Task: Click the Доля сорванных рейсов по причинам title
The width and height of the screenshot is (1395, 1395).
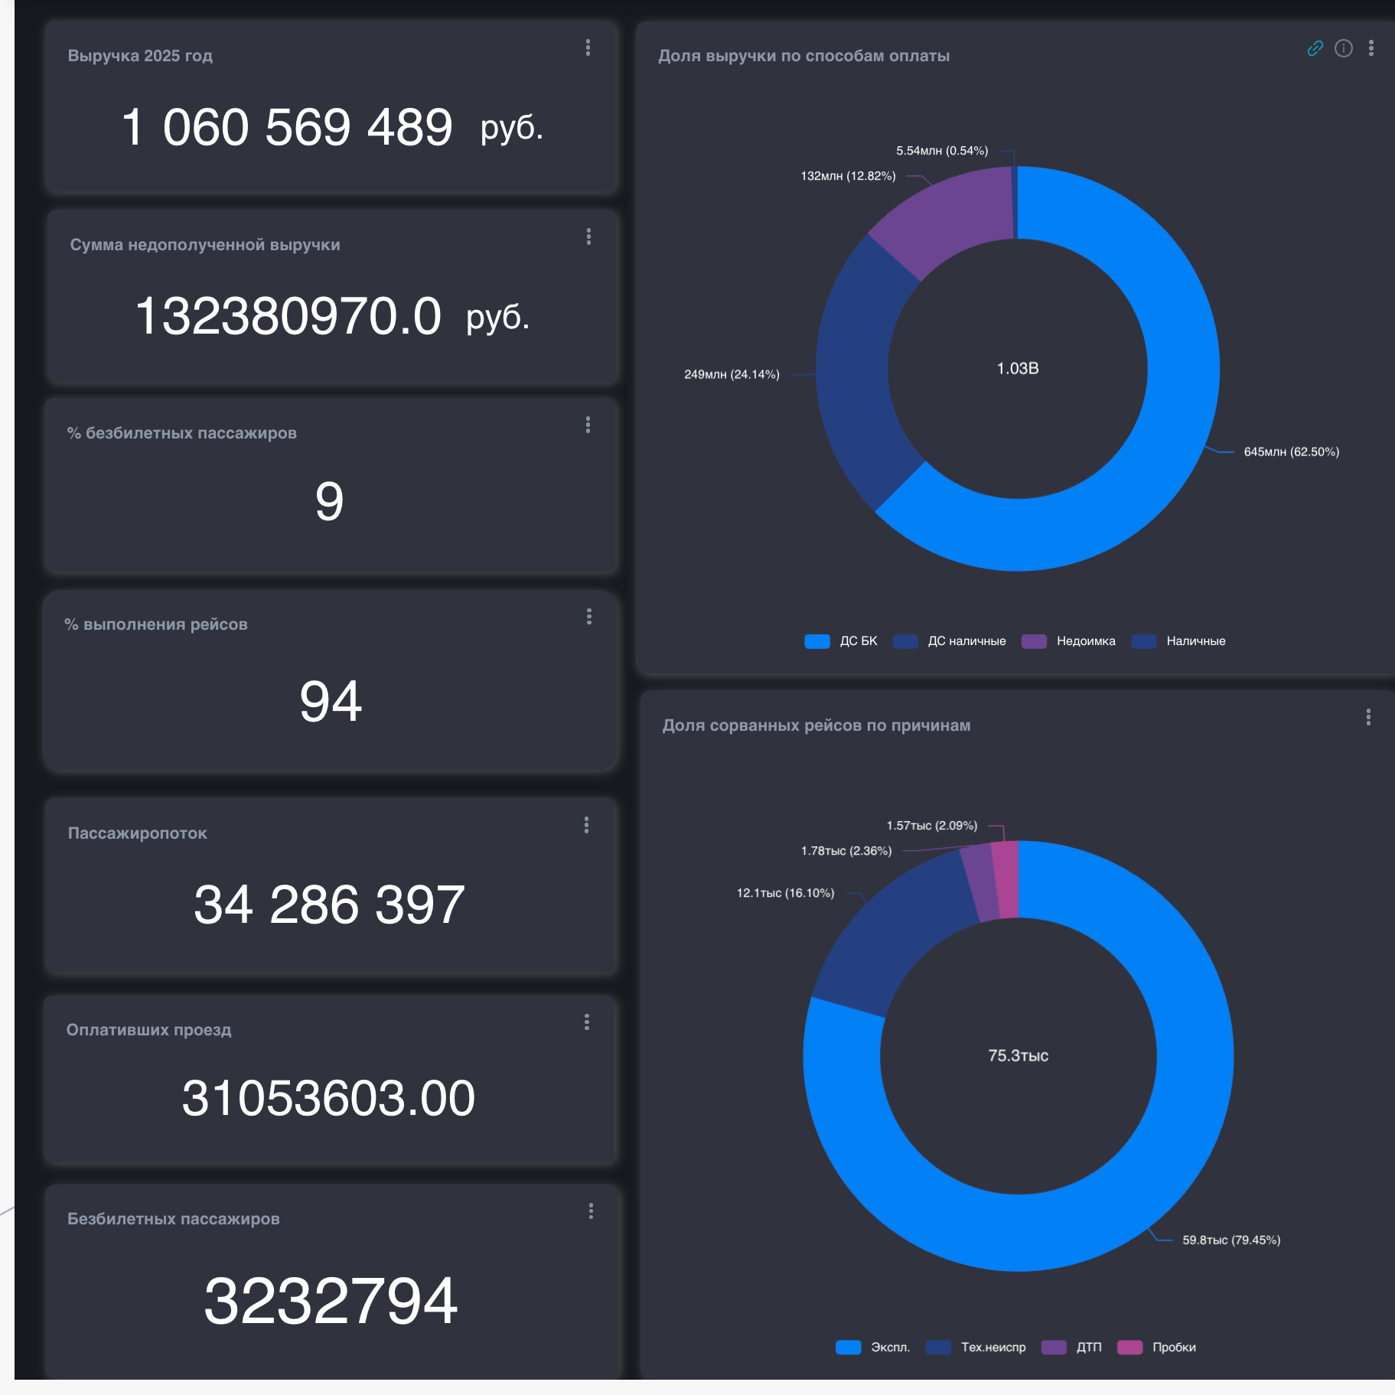Action: click(816, 725)
